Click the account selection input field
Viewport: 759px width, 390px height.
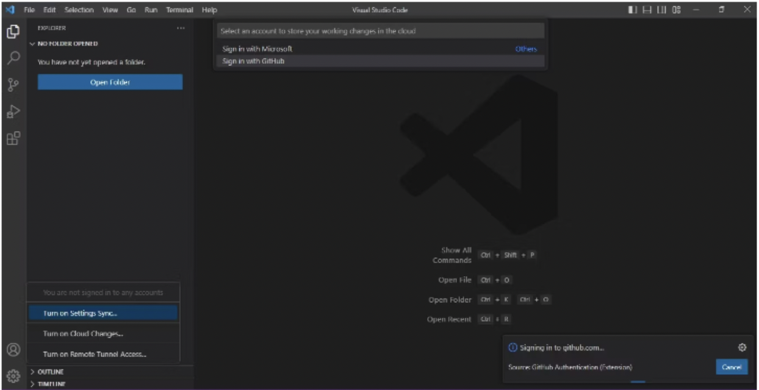tap(381, 30)
